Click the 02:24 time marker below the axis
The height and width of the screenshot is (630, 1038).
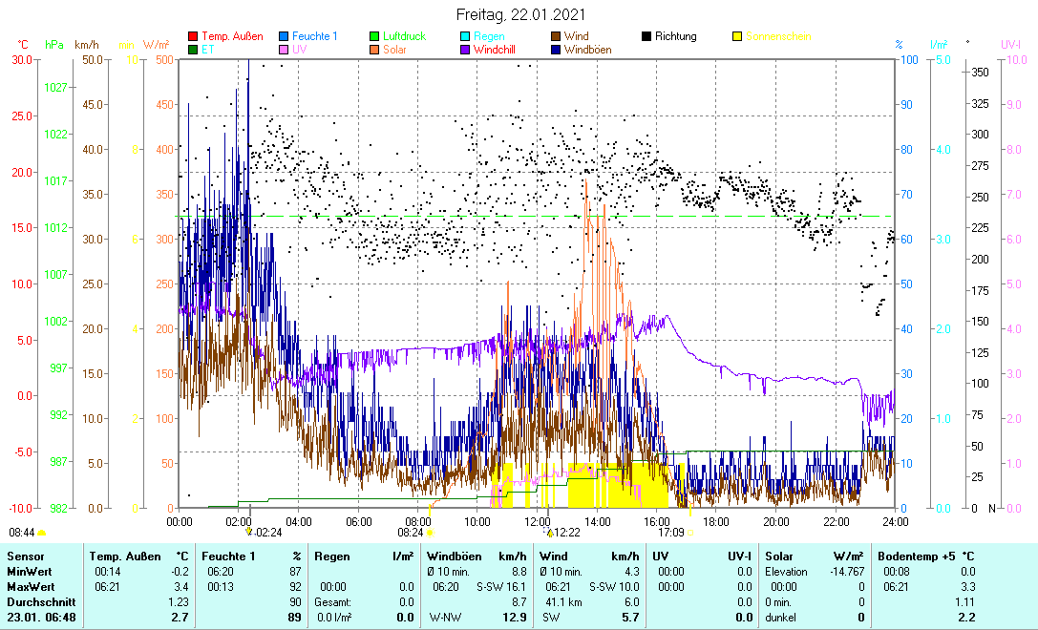pos(266,533)
